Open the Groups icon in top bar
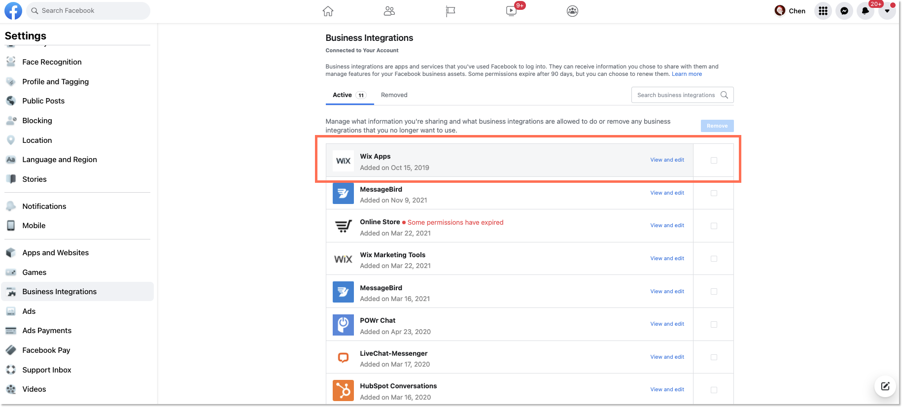 pos(572,11)
